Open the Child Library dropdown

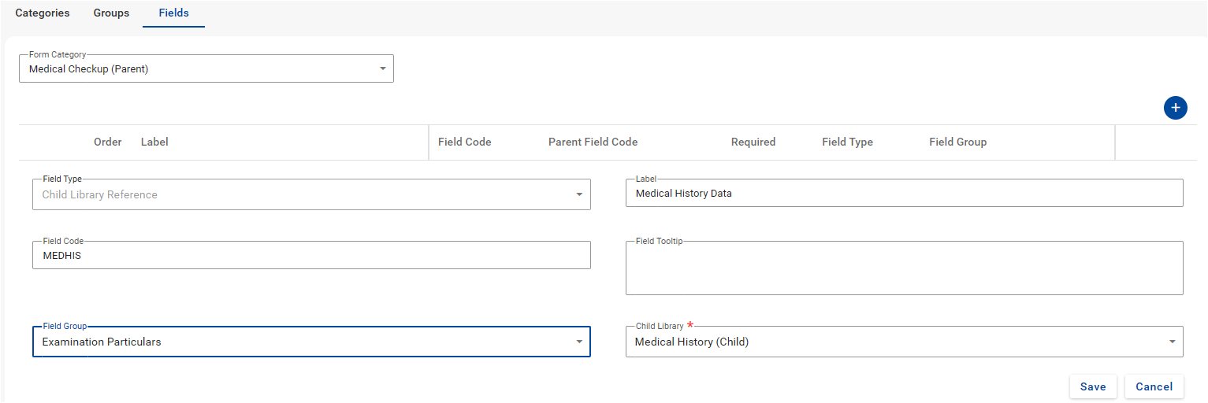click(904, 342)
